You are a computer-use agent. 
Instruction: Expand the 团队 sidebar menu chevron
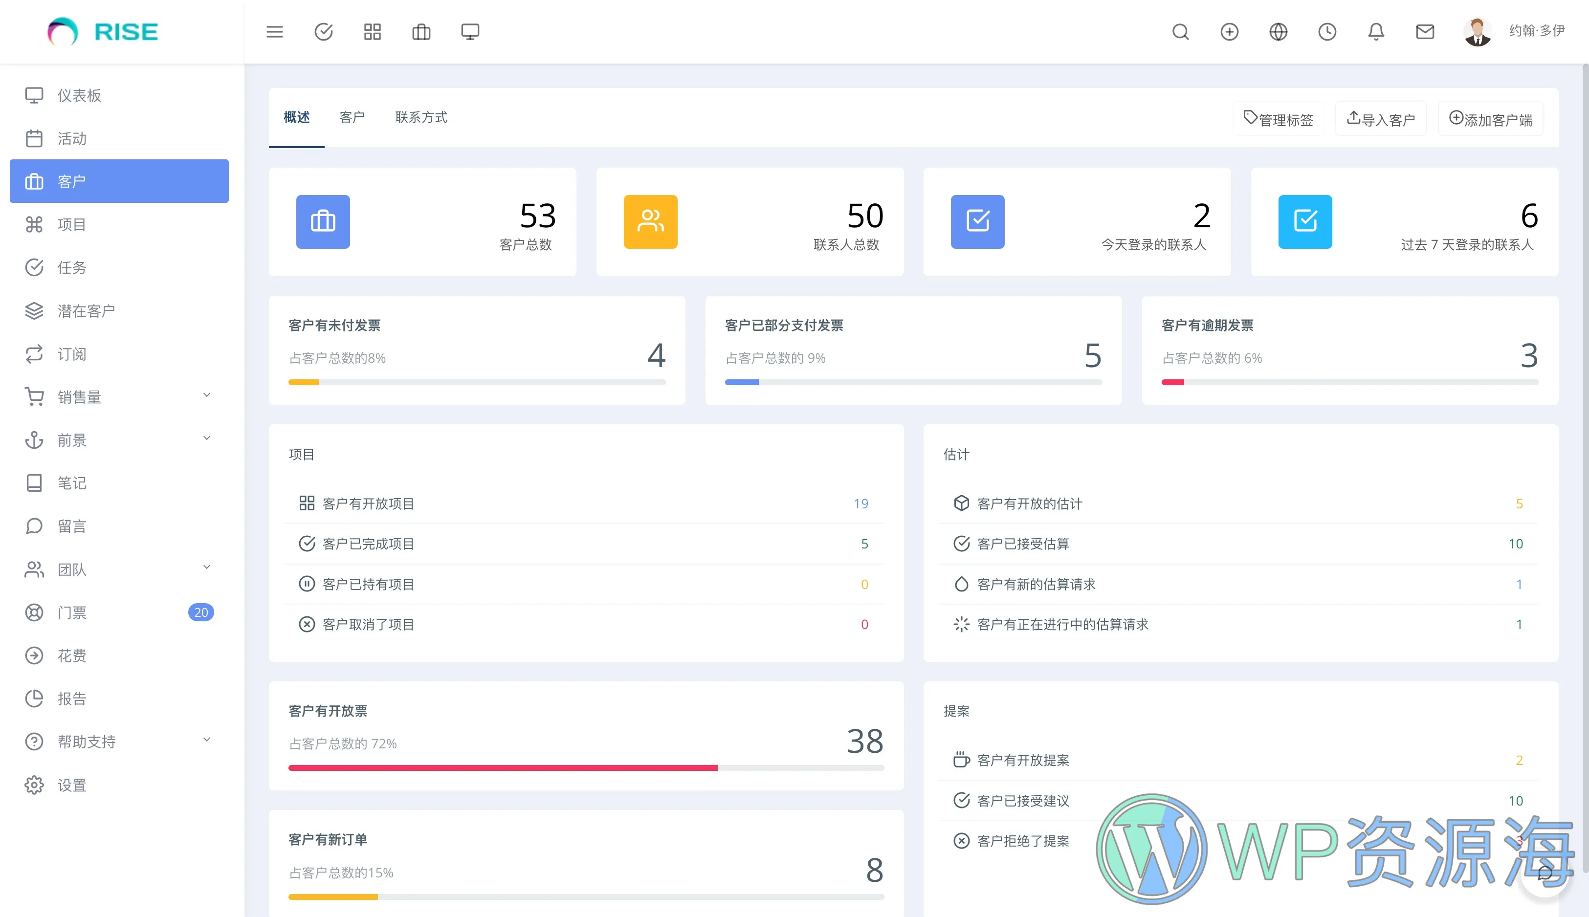207,568
